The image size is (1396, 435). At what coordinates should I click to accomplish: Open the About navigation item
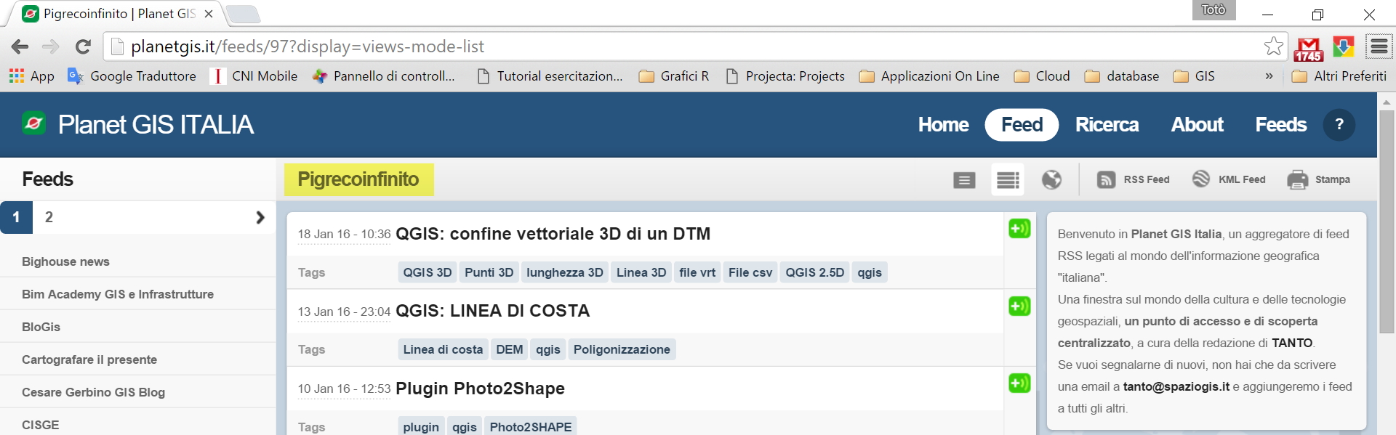[1197, 125]
